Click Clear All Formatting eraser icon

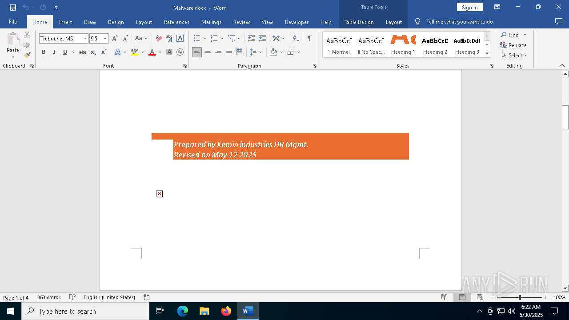(159, 39)
